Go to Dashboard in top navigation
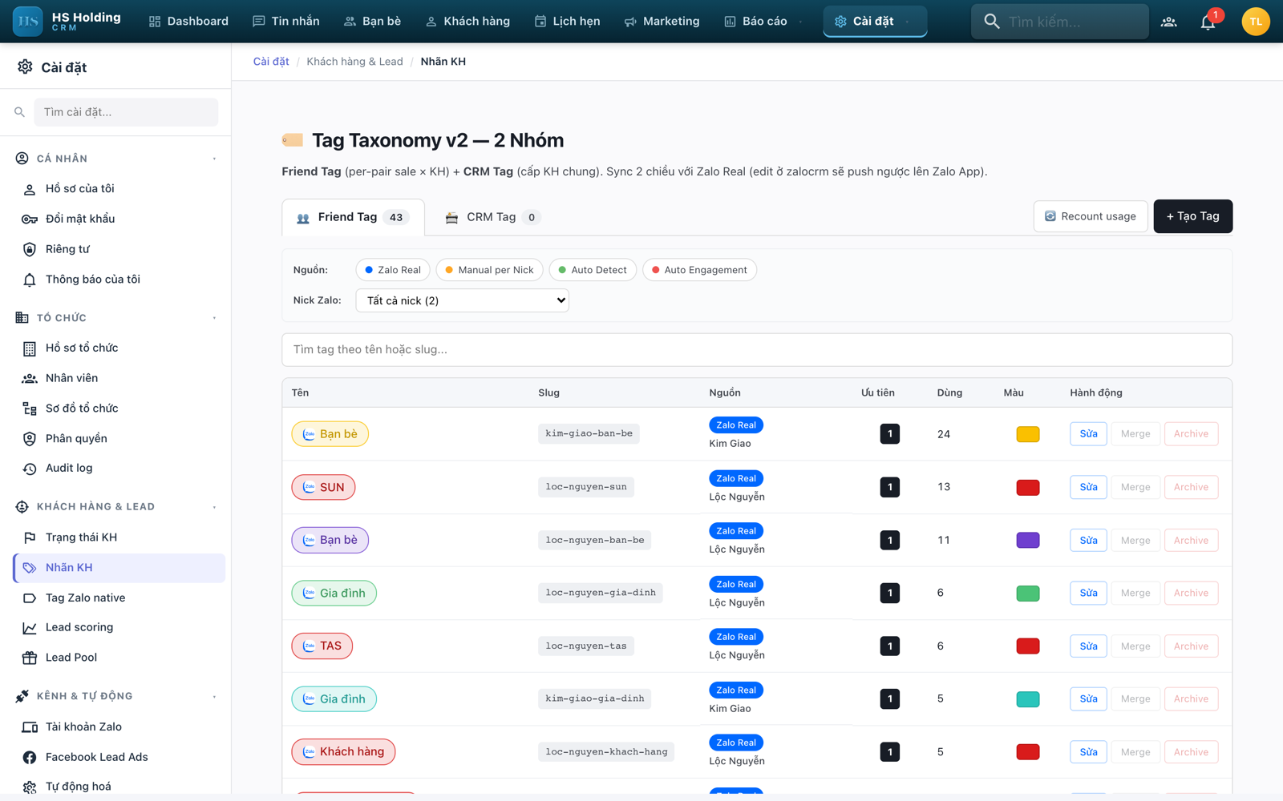The width and height of the screenshot is (1283, 801). coord(188,22)
